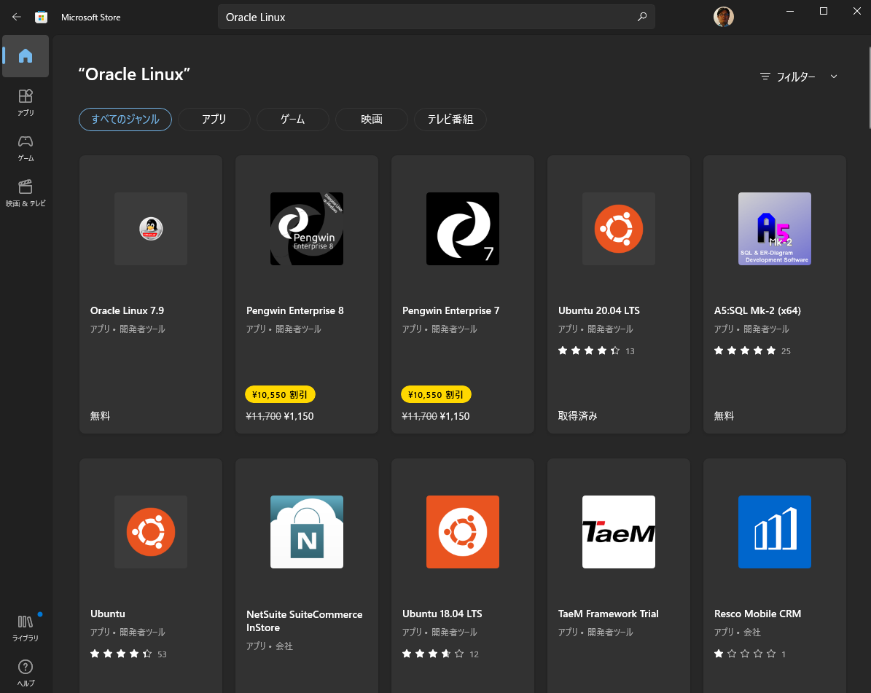Screen dimensions: 871x693
Task: Click the search magnifier icon
Action: coord(642,17)
